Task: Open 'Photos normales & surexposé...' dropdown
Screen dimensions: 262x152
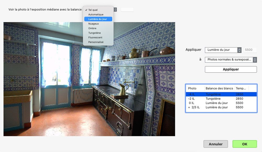Action: pos(231,60)
